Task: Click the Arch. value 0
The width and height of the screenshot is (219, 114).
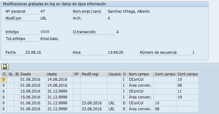Action: click(109, 18)
